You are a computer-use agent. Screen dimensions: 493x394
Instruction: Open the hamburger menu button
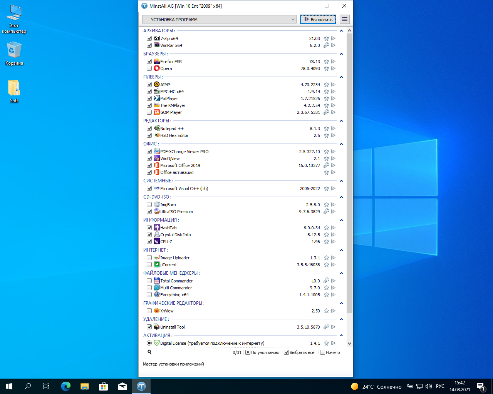[345, 19]
